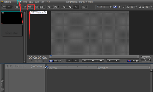Open the Cambria font dropdown
The width and height of the screenshot is (153, 92).
click(x=111, y=7)
